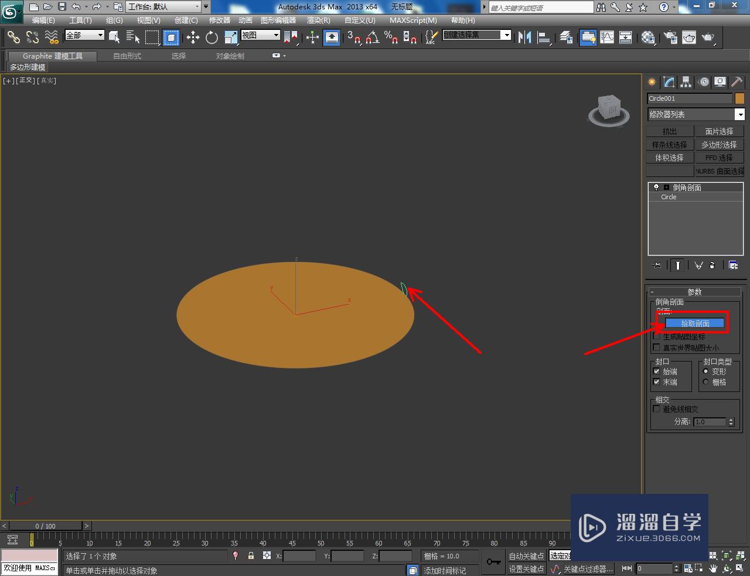Uncheck 始端 capping checkbox

(656, 371)
